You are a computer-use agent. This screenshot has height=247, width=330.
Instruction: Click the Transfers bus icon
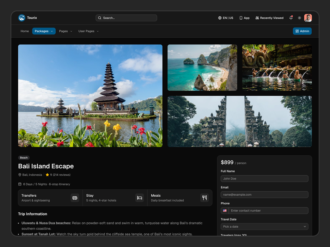[75, 198]
